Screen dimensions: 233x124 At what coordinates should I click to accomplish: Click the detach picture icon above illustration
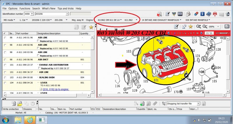pyautogui.click(x=184, y=26)
